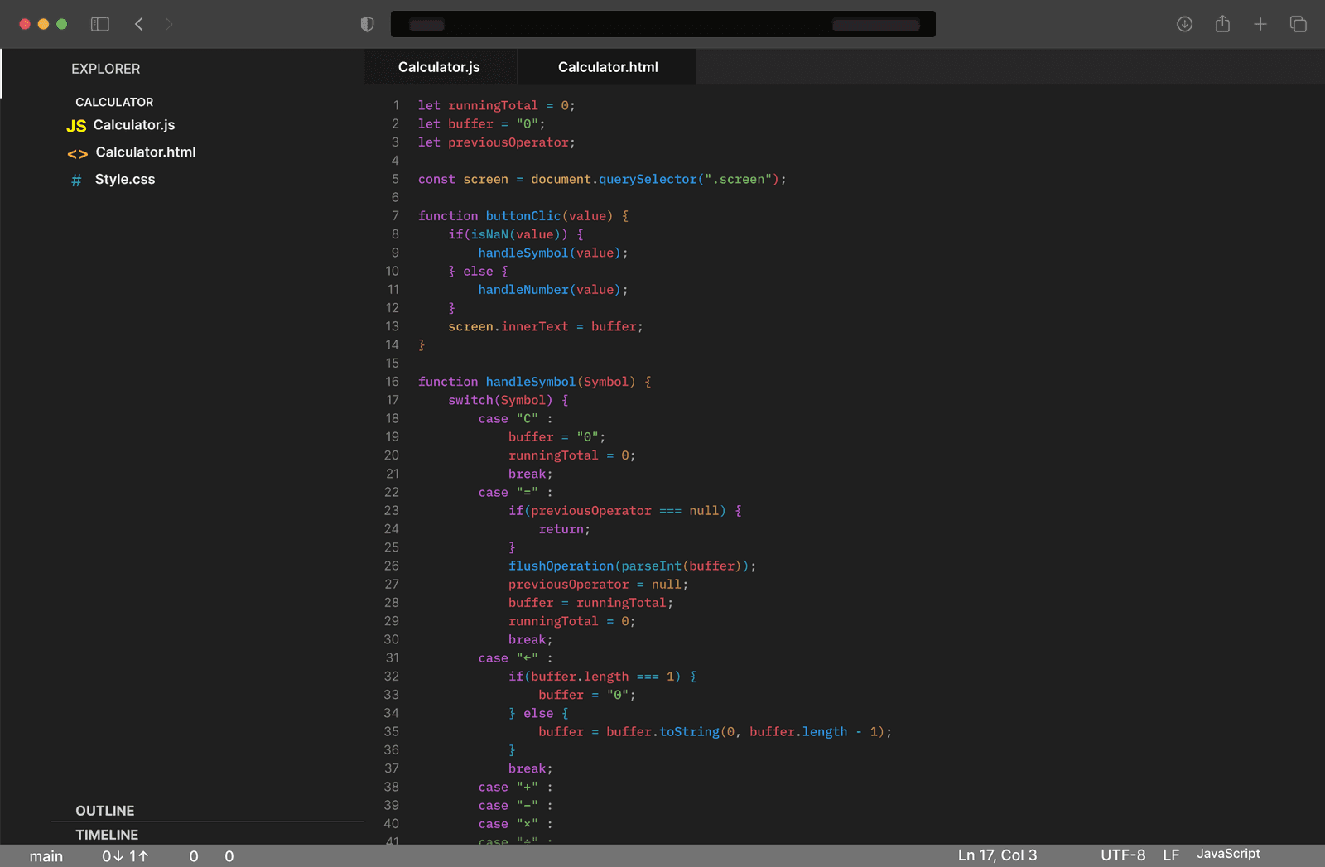
Task: Click the back navigation arrow
Action: tap(139, 24)
